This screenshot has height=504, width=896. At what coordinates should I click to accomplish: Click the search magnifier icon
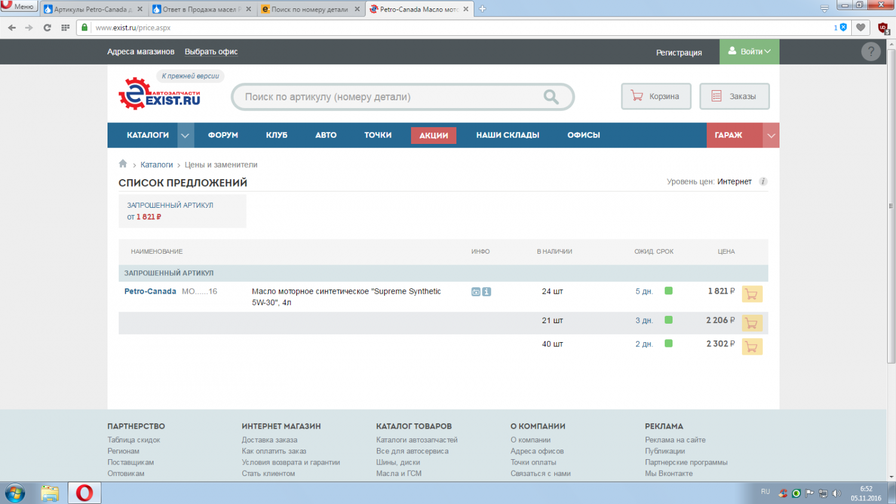click(x=551, y=97)
